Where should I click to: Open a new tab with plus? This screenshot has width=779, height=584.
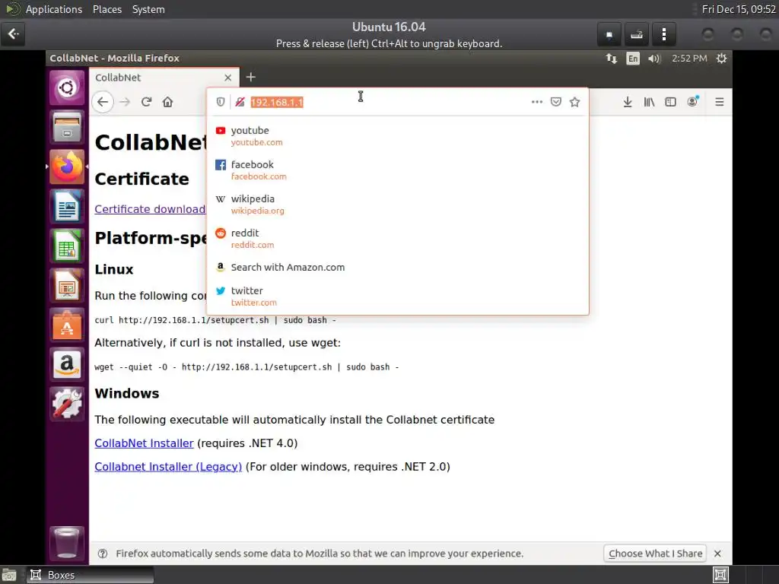[251, 77]
